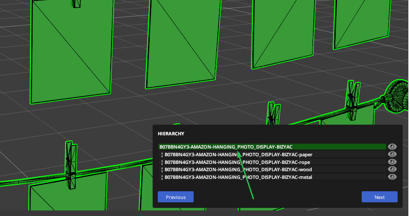Toggle visibility of the BIZYAC-paper part
Screen dimensions: 410x216
[x=392, y=154]
